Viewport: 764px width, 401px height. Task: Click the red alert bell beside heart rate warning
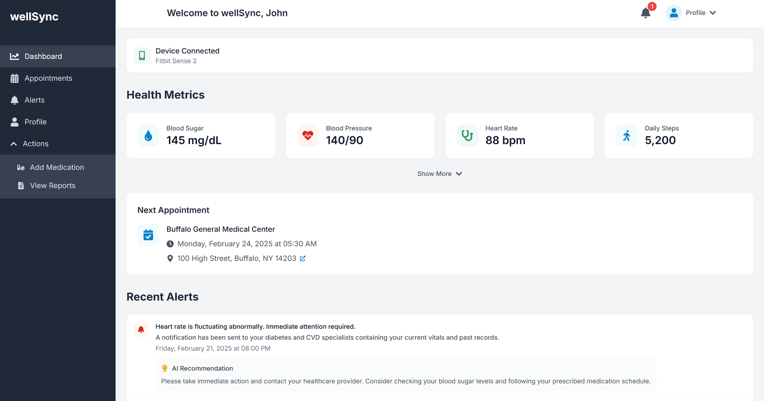(x=141, y=329)
